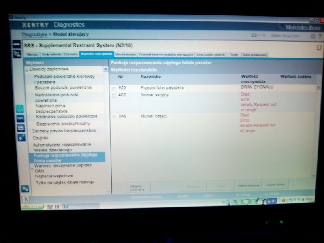This screenshot has width=324, height=243.
Task: Click the Wykres słupkowy button
Action: [x=248, y=185]
